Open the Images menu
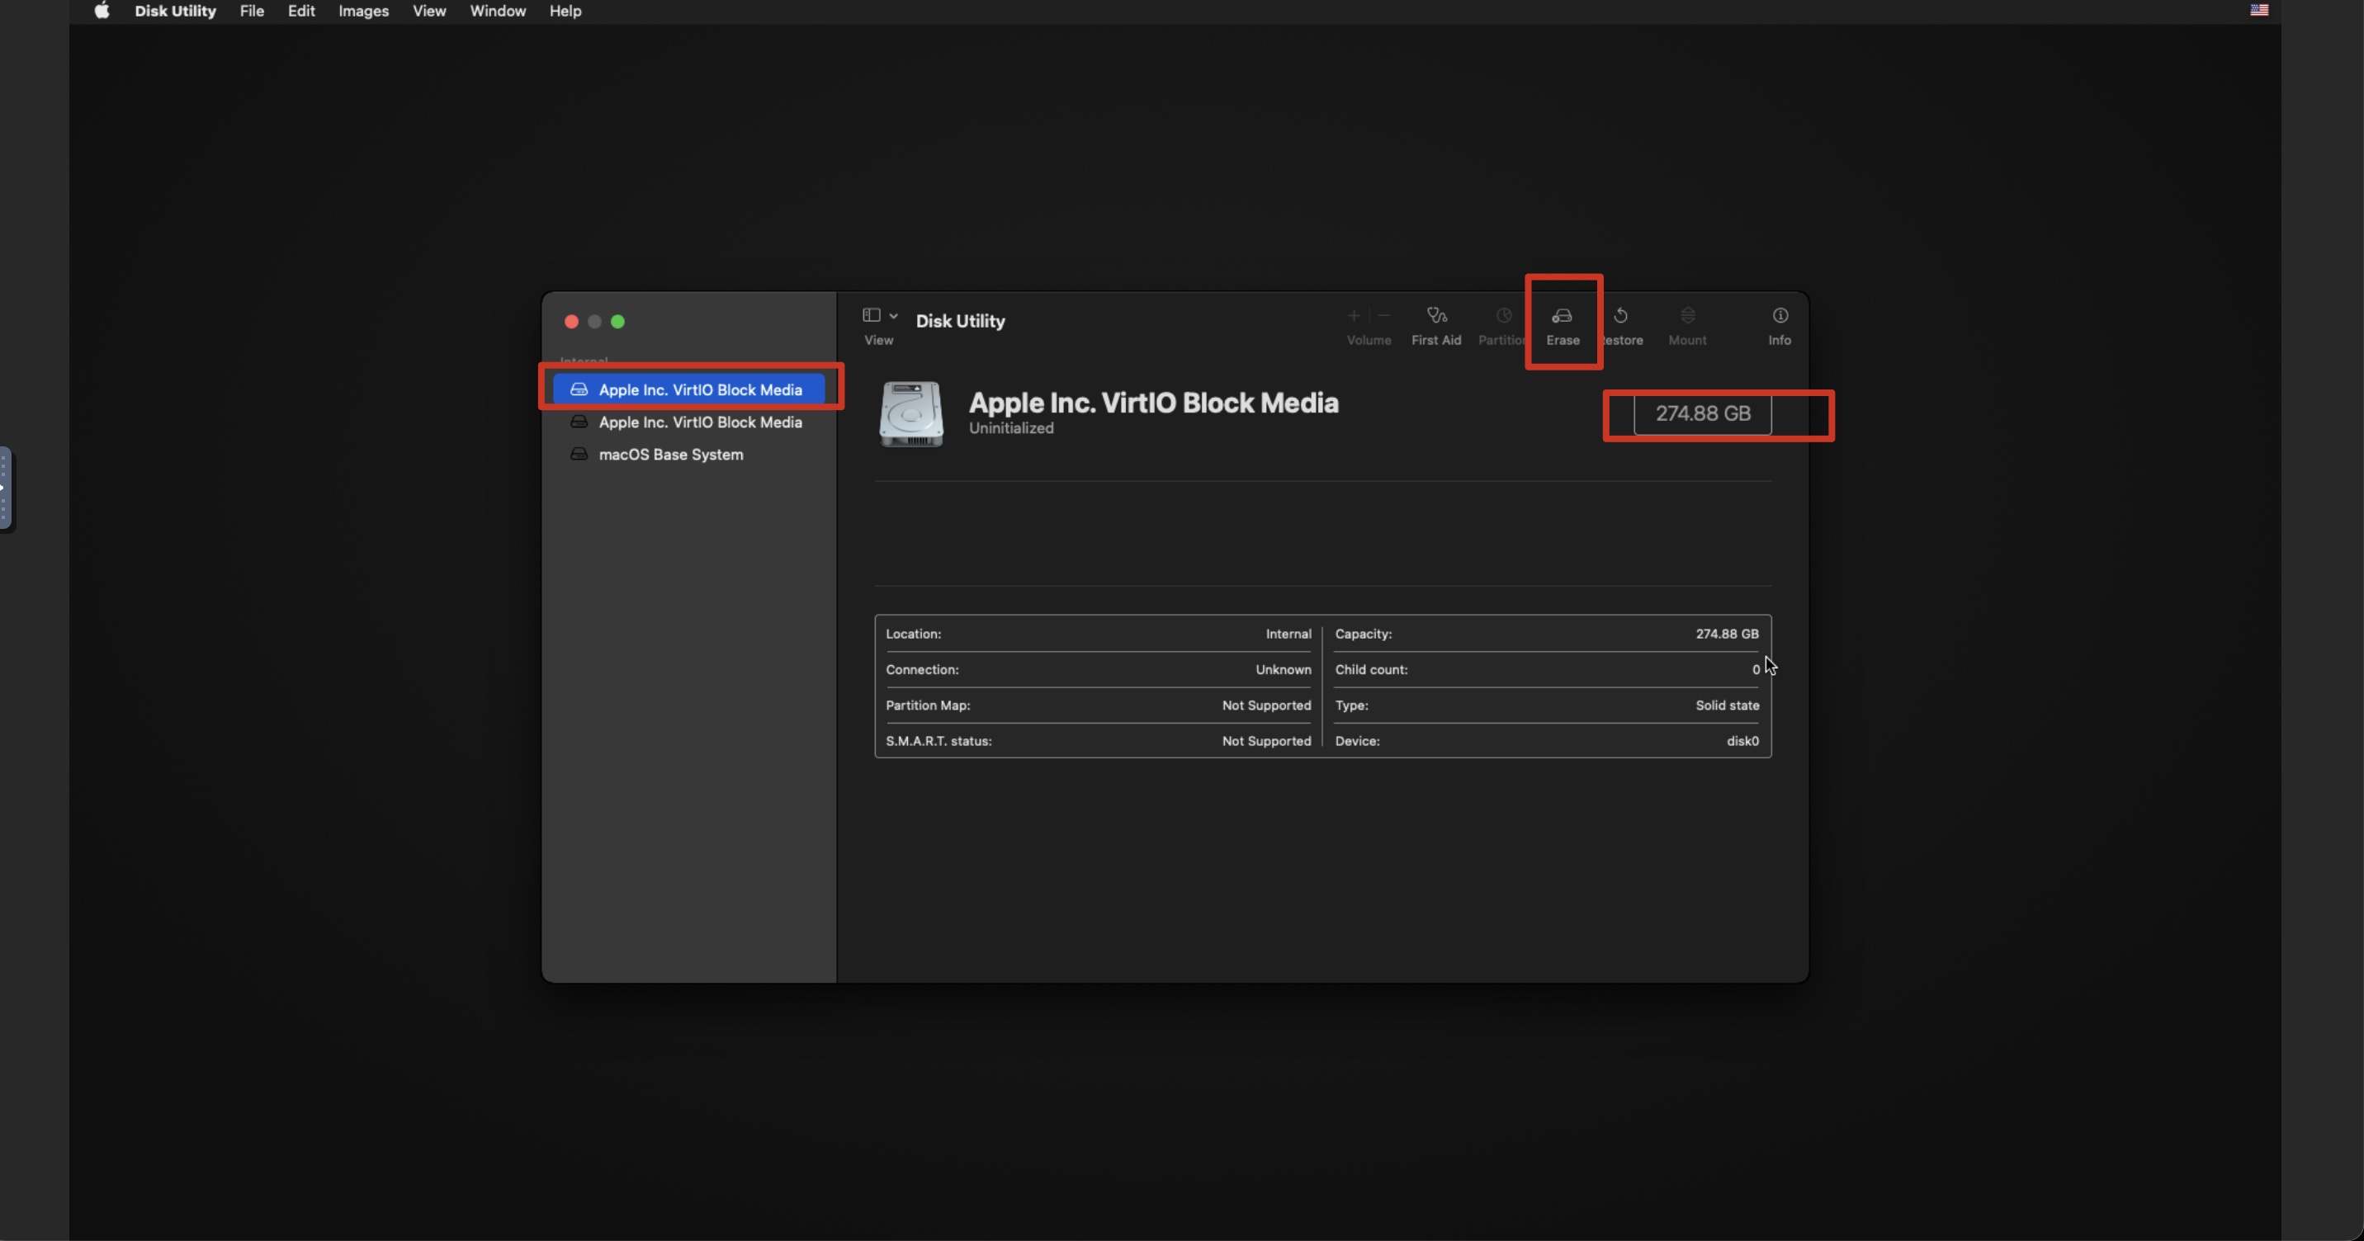 click(363, 11)
